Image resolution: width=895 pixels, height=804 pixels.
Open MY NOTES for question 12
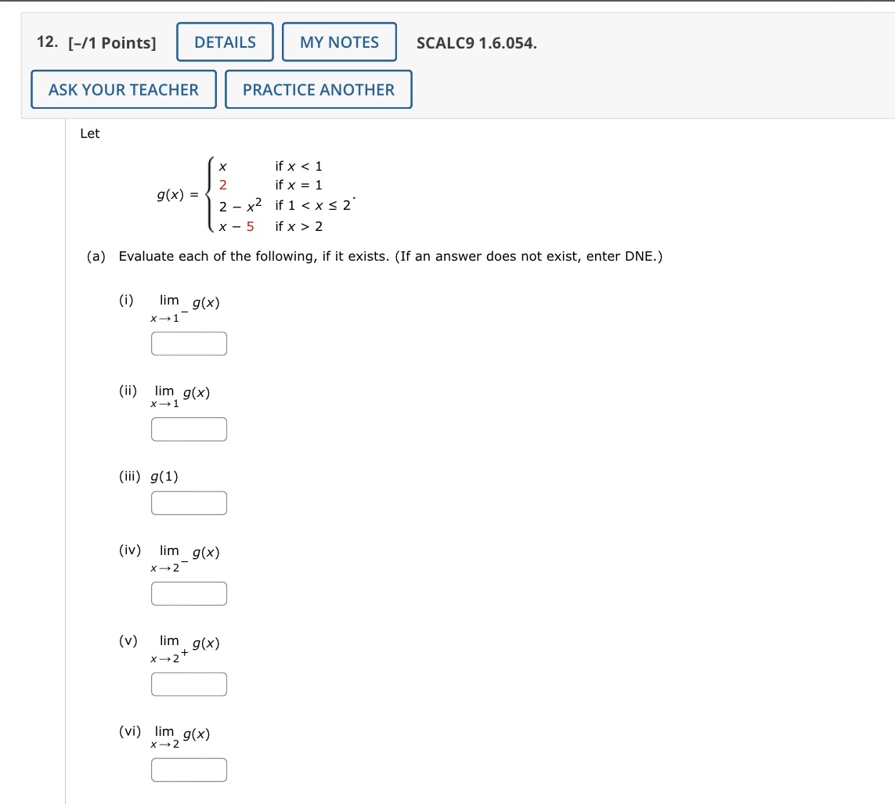339,42
